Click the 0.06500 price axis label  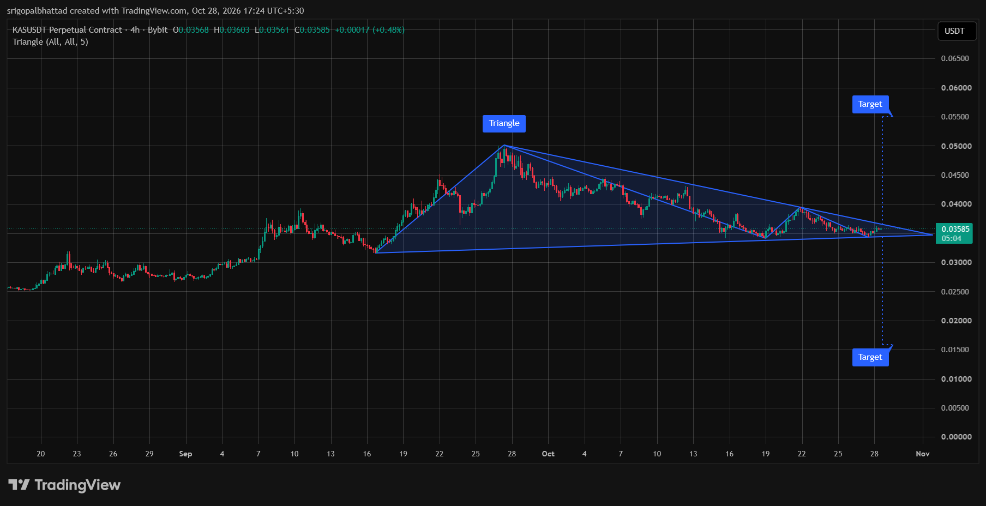[x=955, y=58]
